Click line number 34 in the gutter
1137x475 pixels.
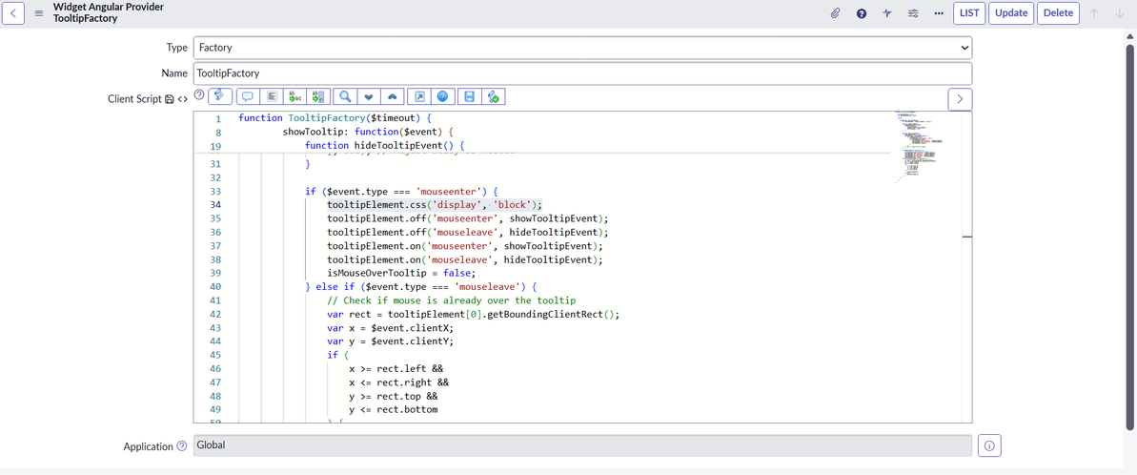pyautogui.click(x=215, y=205)
